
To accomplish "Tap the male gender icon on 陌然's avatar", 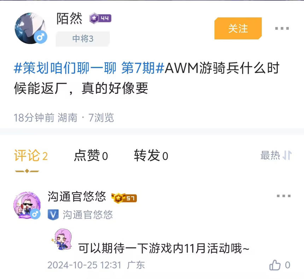I will point(41,37).
